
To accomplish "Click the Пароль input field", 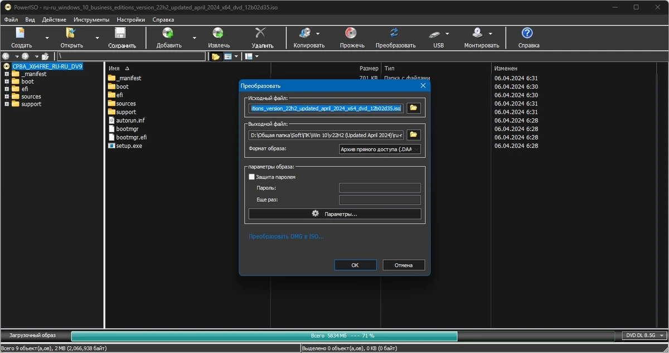I will (380, 188).
